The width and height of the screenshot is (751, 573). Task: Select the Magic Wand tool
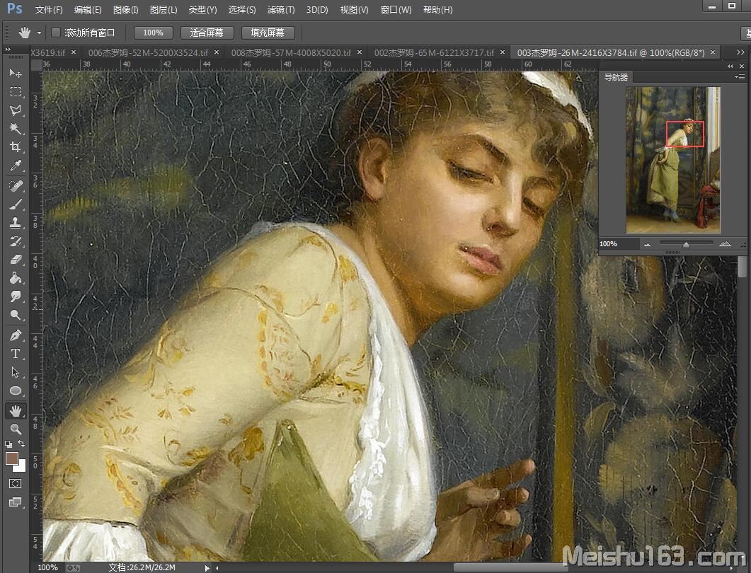click(16, 128)
